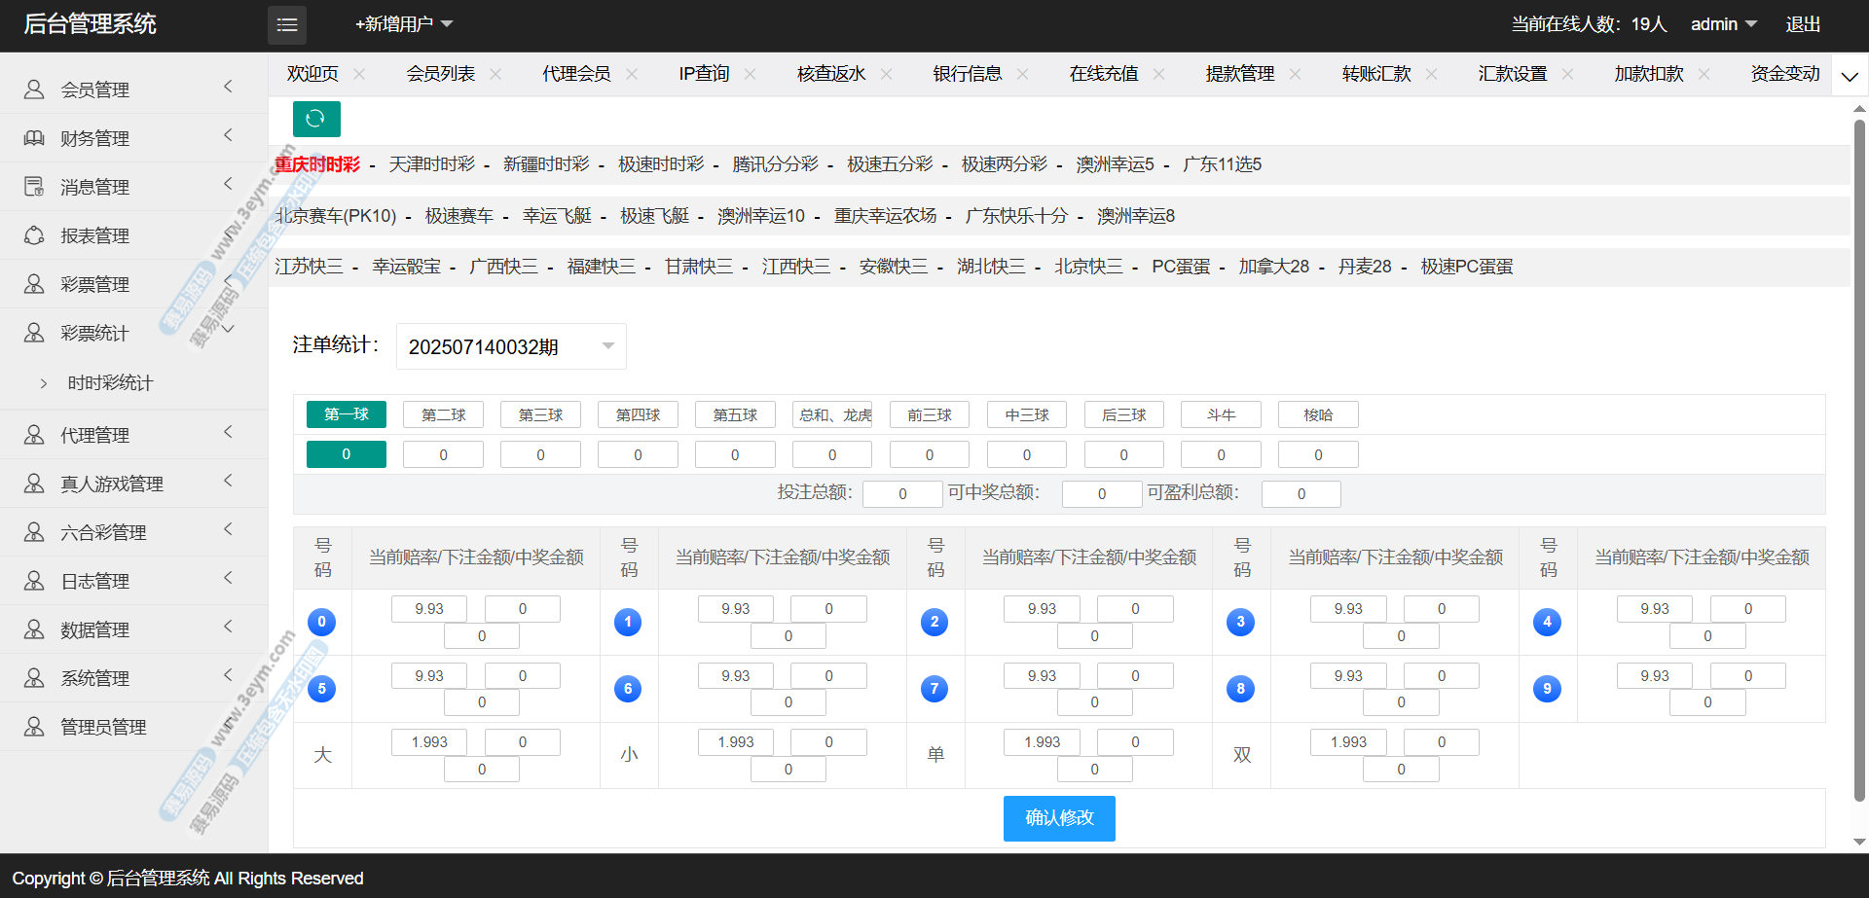Click the odds input for 大
Screen dimensions: 1869x898
click(x=428, y=742)
